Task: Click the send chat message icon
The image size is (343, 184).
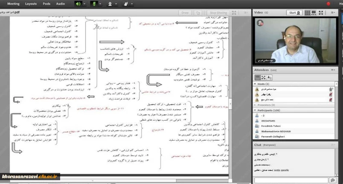Action: pyautogui.click(x=332, y=180)
